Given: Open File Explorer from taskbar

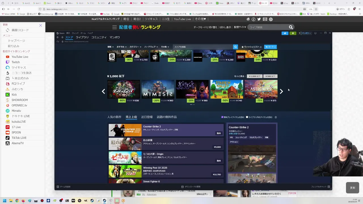Looking at the screenshot, I should click(x=11, y=201).
